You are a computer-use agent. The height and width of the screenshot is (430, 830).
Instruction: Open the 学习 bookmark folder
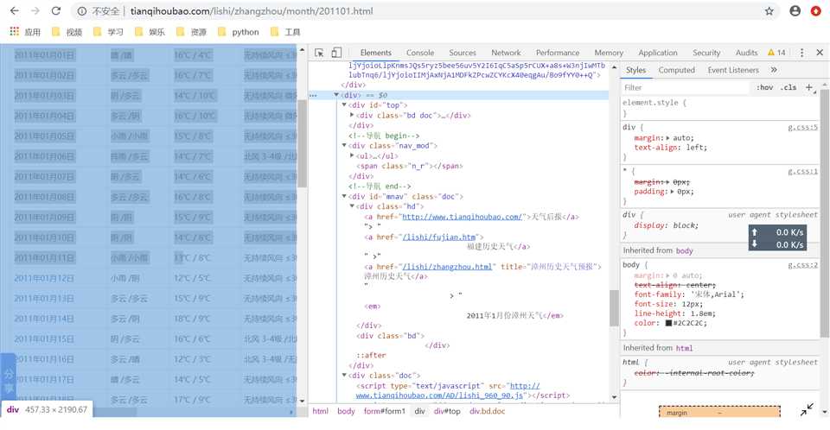108,32
